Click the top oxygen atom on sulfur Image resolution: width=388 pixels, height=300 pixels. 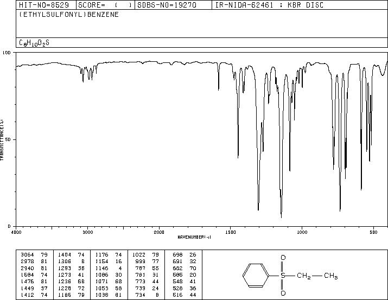click(283, 258)
